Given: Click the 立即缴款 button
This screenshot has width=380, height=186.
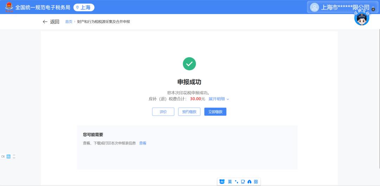Looking at the screenshot, I should (x=215, y=112).
